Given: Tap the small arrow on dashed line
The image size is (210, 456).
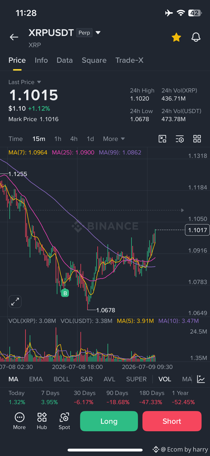Looking at the screenshot, I should [x=182, y=210].
